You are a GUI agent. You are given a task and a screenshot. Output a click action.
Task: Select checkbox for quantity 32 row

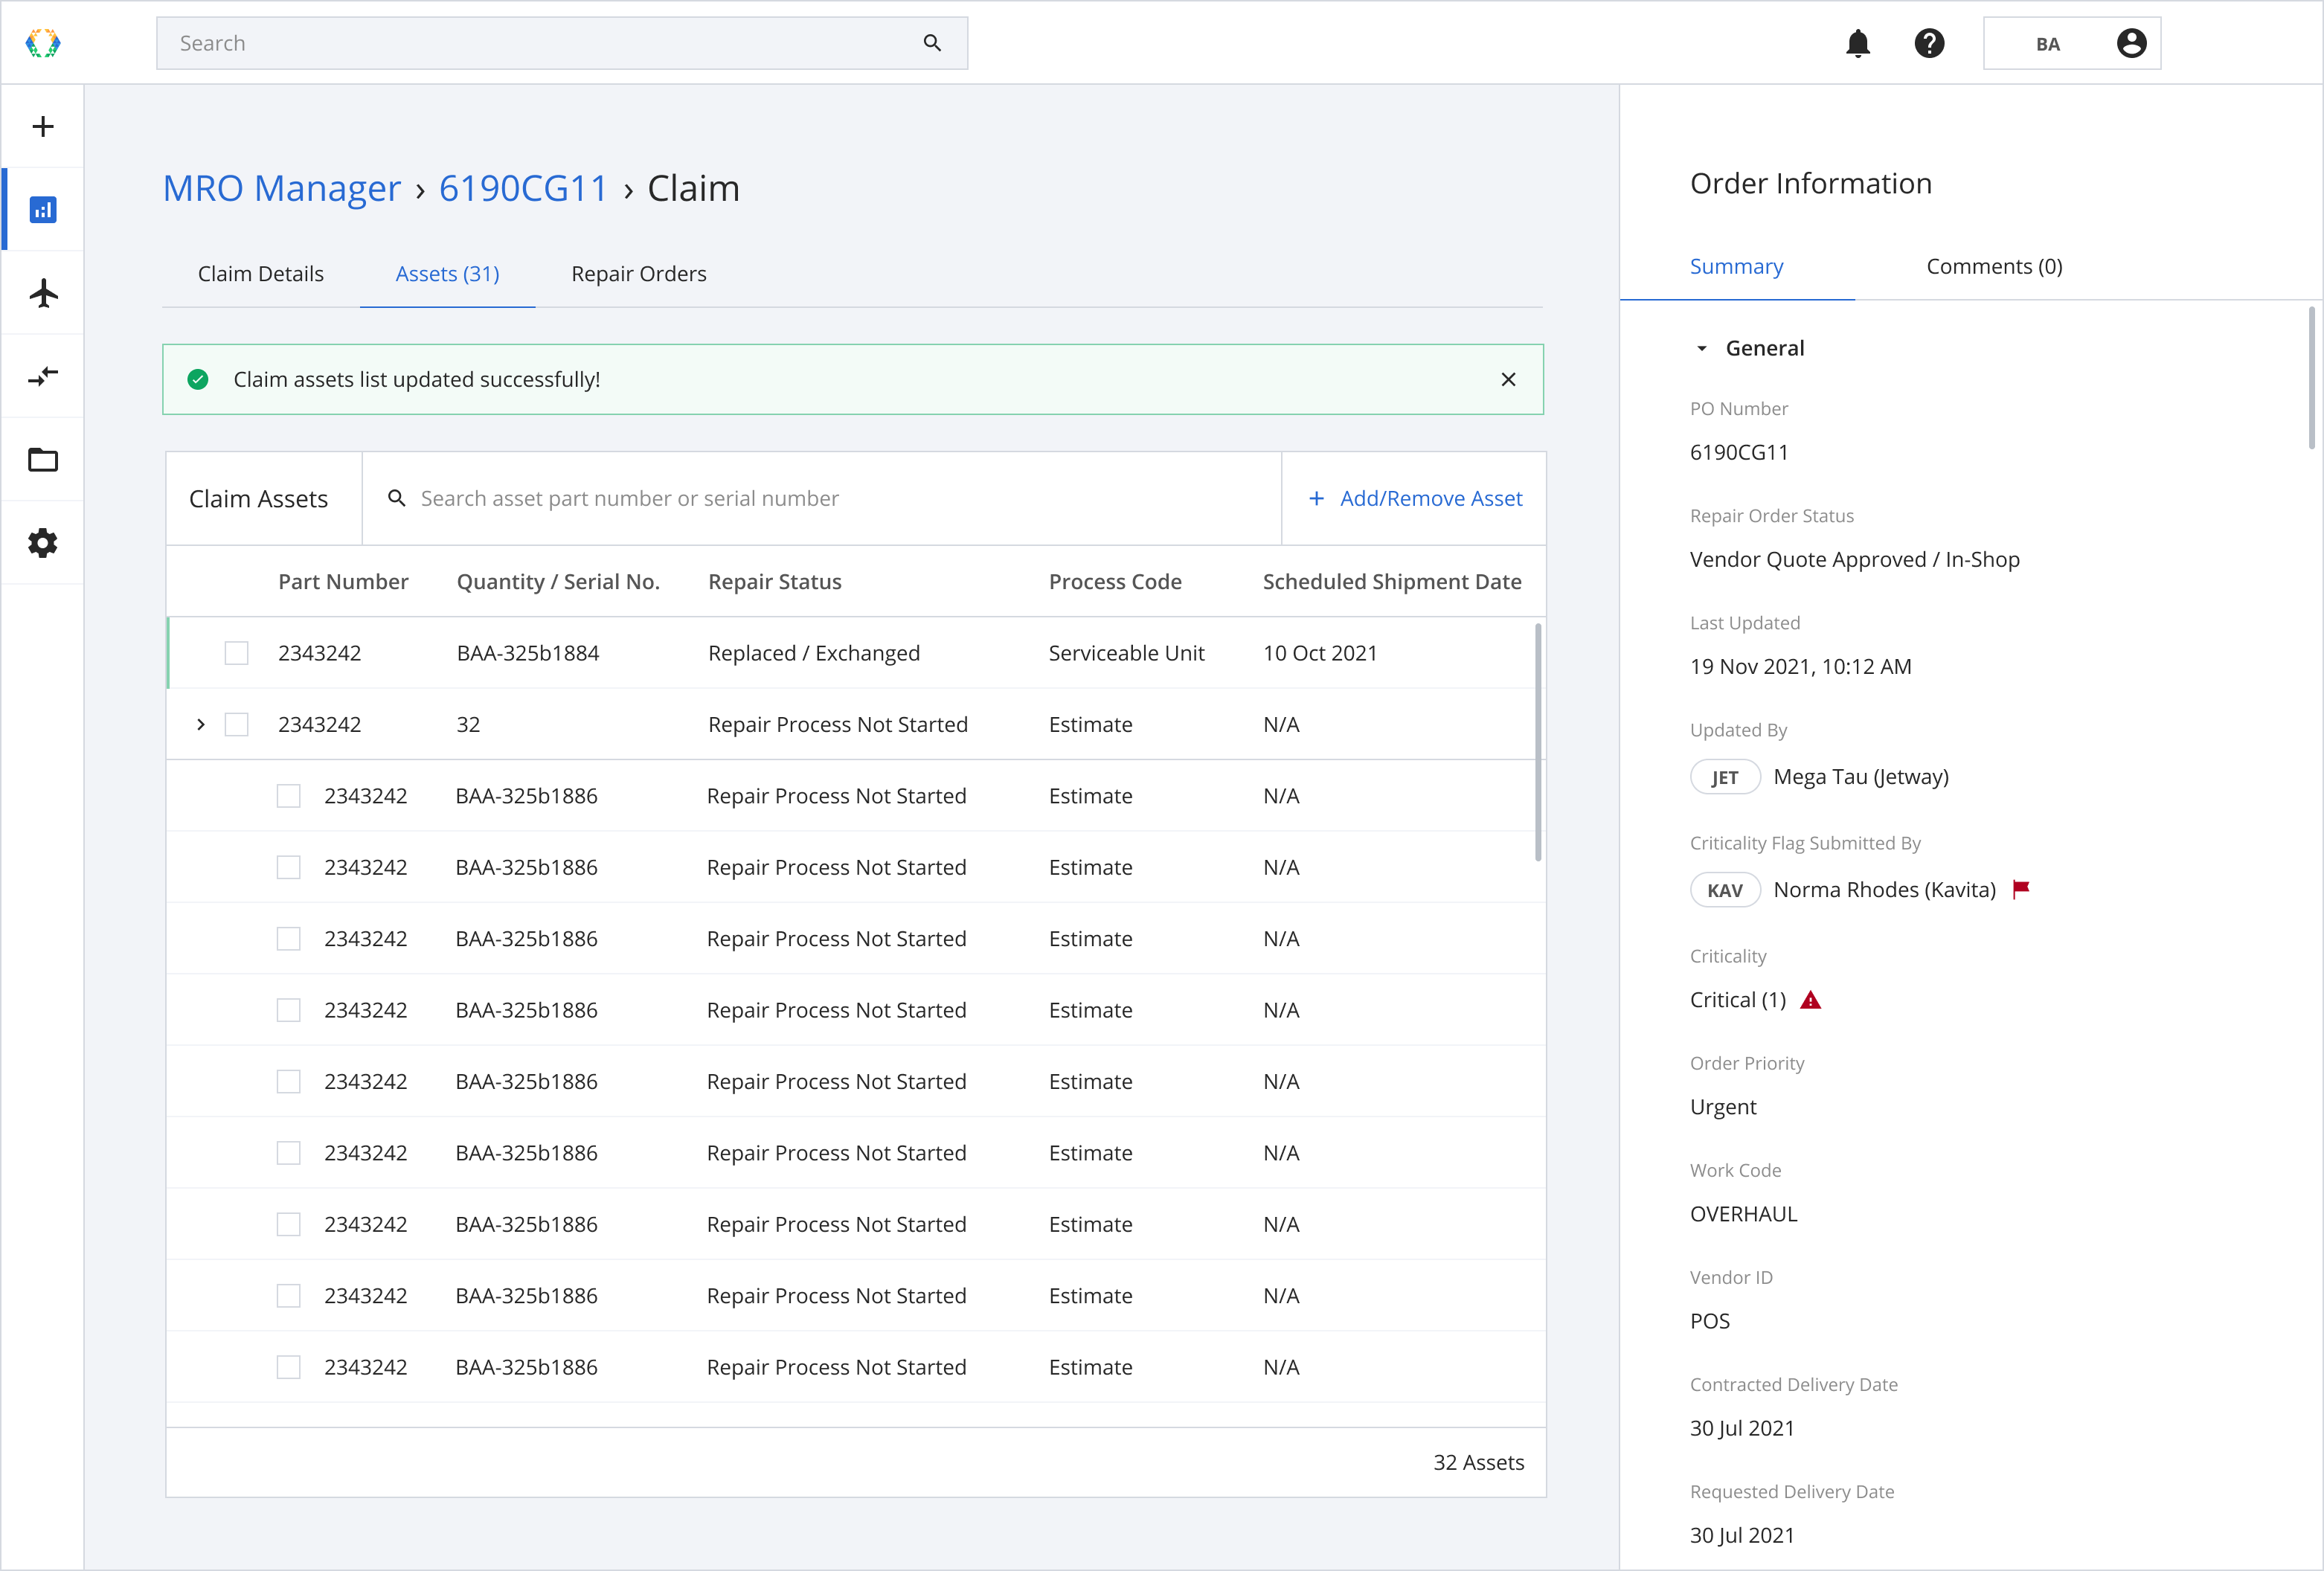click(236, 724)
